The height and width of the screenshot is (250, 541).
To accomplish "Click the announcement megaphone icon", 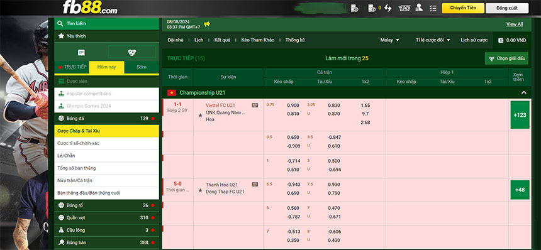I will (207, 24).
